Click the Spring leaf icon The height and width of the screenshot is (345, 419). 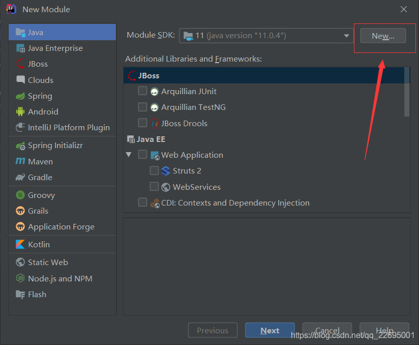click(x=20, y=96)
